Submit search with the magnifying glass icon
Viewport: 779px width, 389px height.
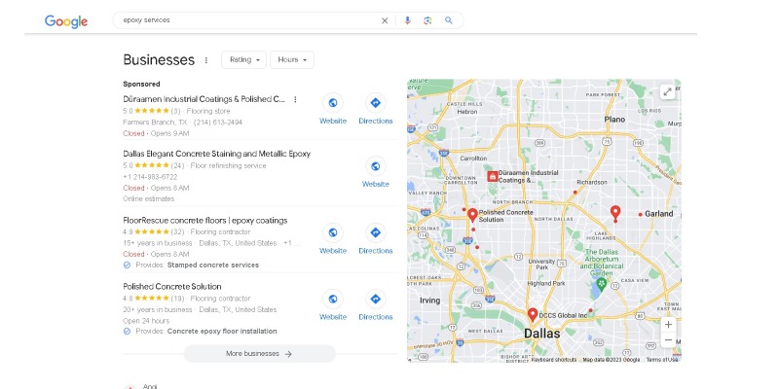point(449,20)
